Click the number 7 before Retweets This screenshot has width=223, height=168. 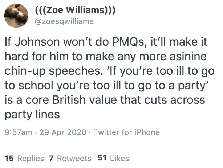coord(51,158)
